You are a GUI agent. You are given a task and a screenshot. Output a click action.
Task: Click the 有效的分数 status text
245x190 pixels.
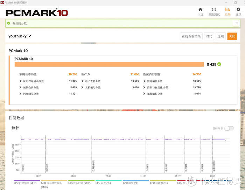click(x=20, y=23)
